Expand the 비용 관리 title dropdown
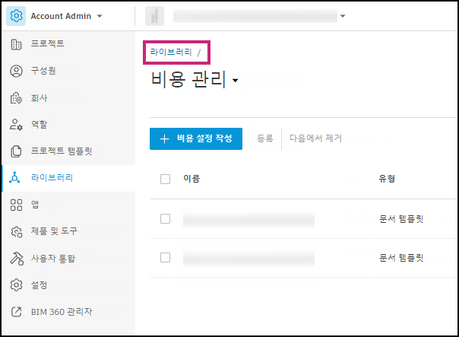The width and height of the screenshot is (459, 337). click(236, 81)
